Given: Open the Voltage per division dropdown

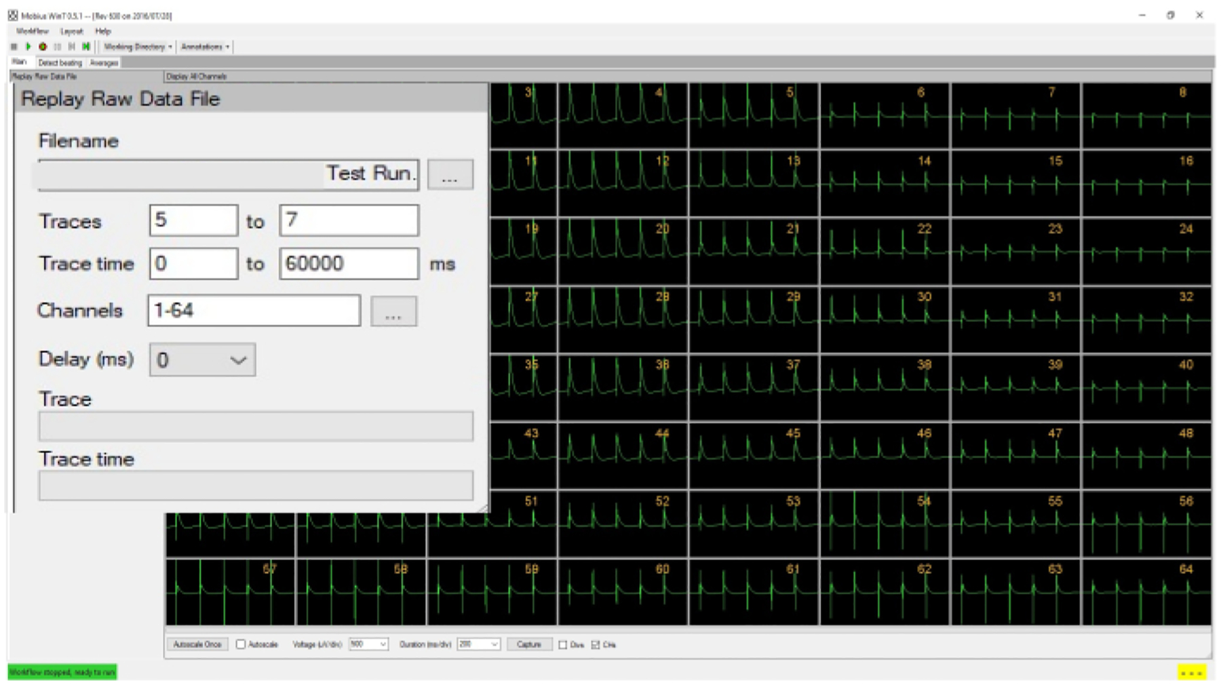Looking at the screenshot, I should [x=368, y=644].
